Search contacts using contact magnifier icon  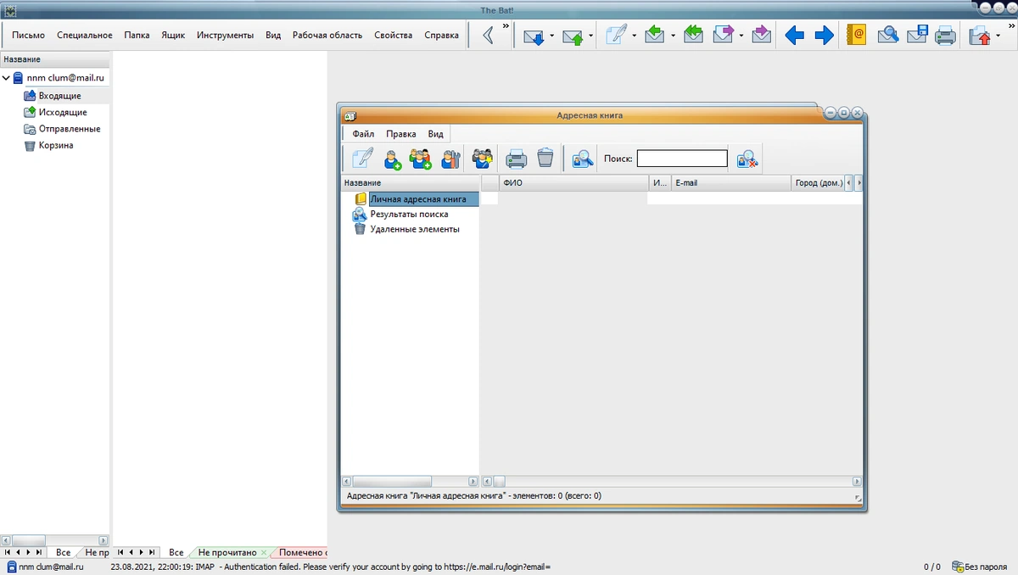pyautogui.click(x=582, y=159)
